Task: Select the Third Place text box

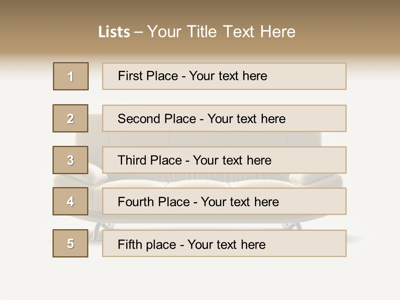Action: pyautogui.click(x=224, y=160)
